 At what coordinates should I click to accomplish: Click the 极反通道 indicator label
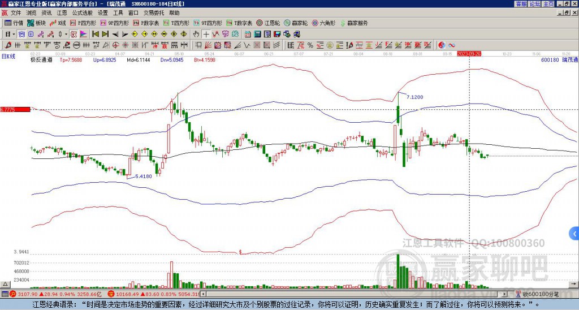tap(41, 60)
